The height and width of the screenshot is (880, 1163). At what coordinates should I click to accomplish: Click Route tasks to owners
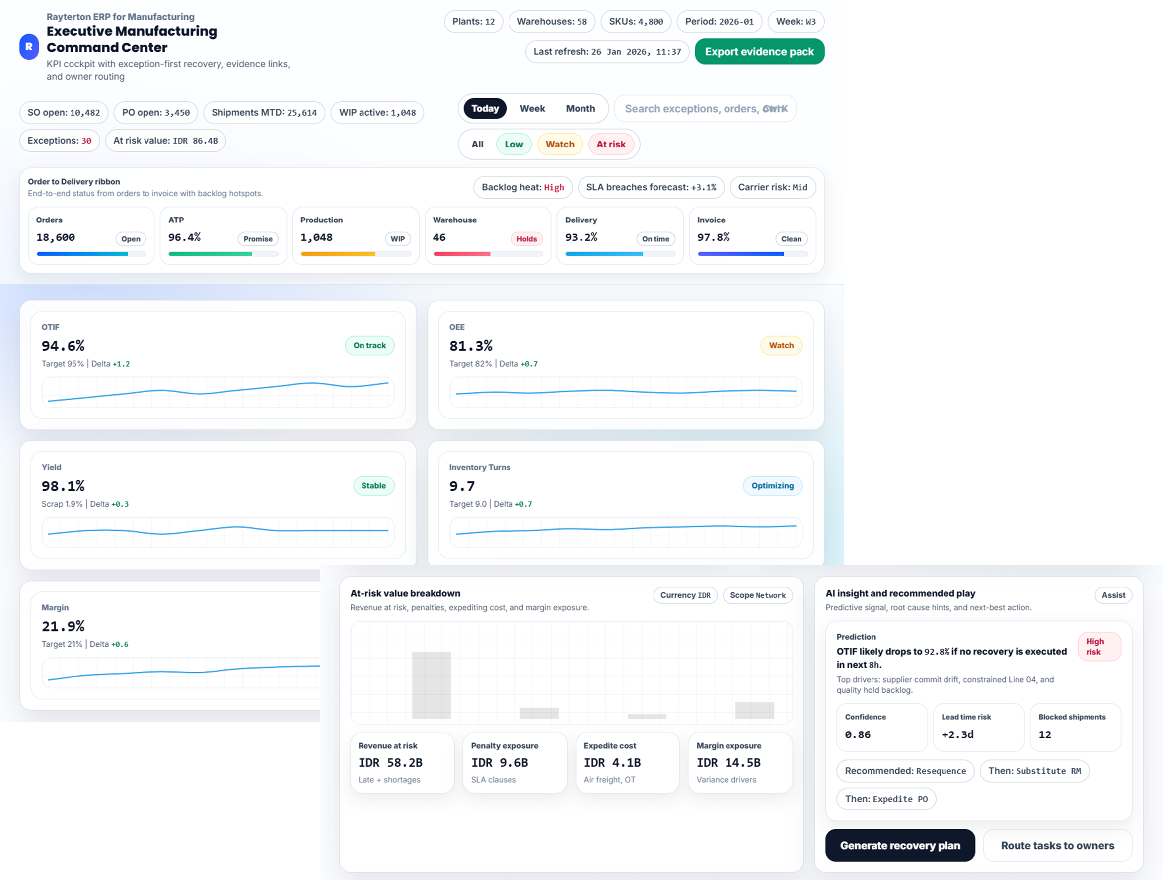point(1057,845)
